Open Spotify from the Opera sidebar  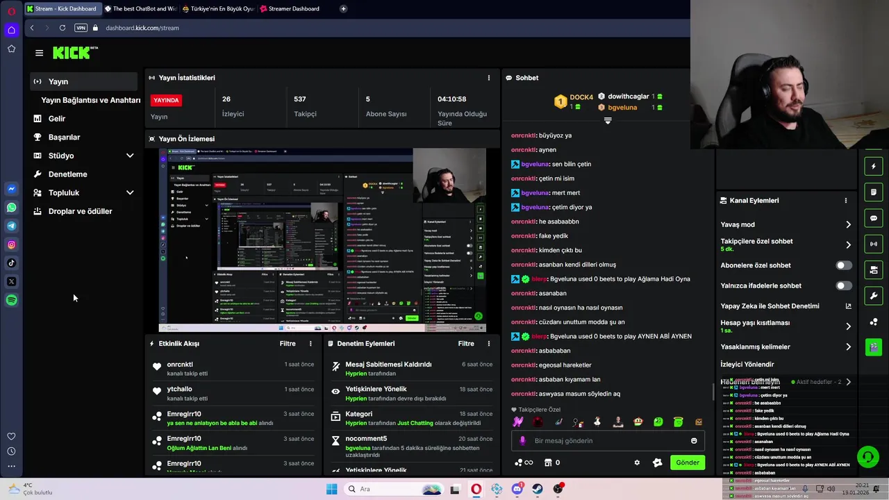tap(11, 300)
